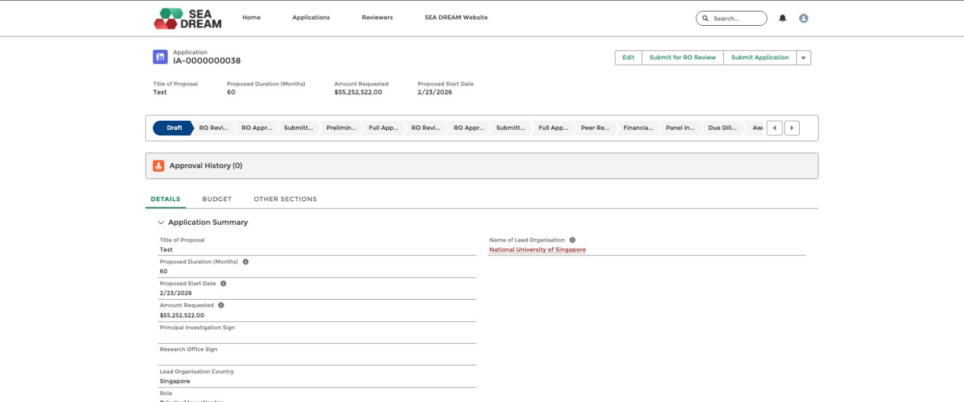Show info for Name of Lead Organisation
This screenshot has height=402, width=964.
point(572,240)
